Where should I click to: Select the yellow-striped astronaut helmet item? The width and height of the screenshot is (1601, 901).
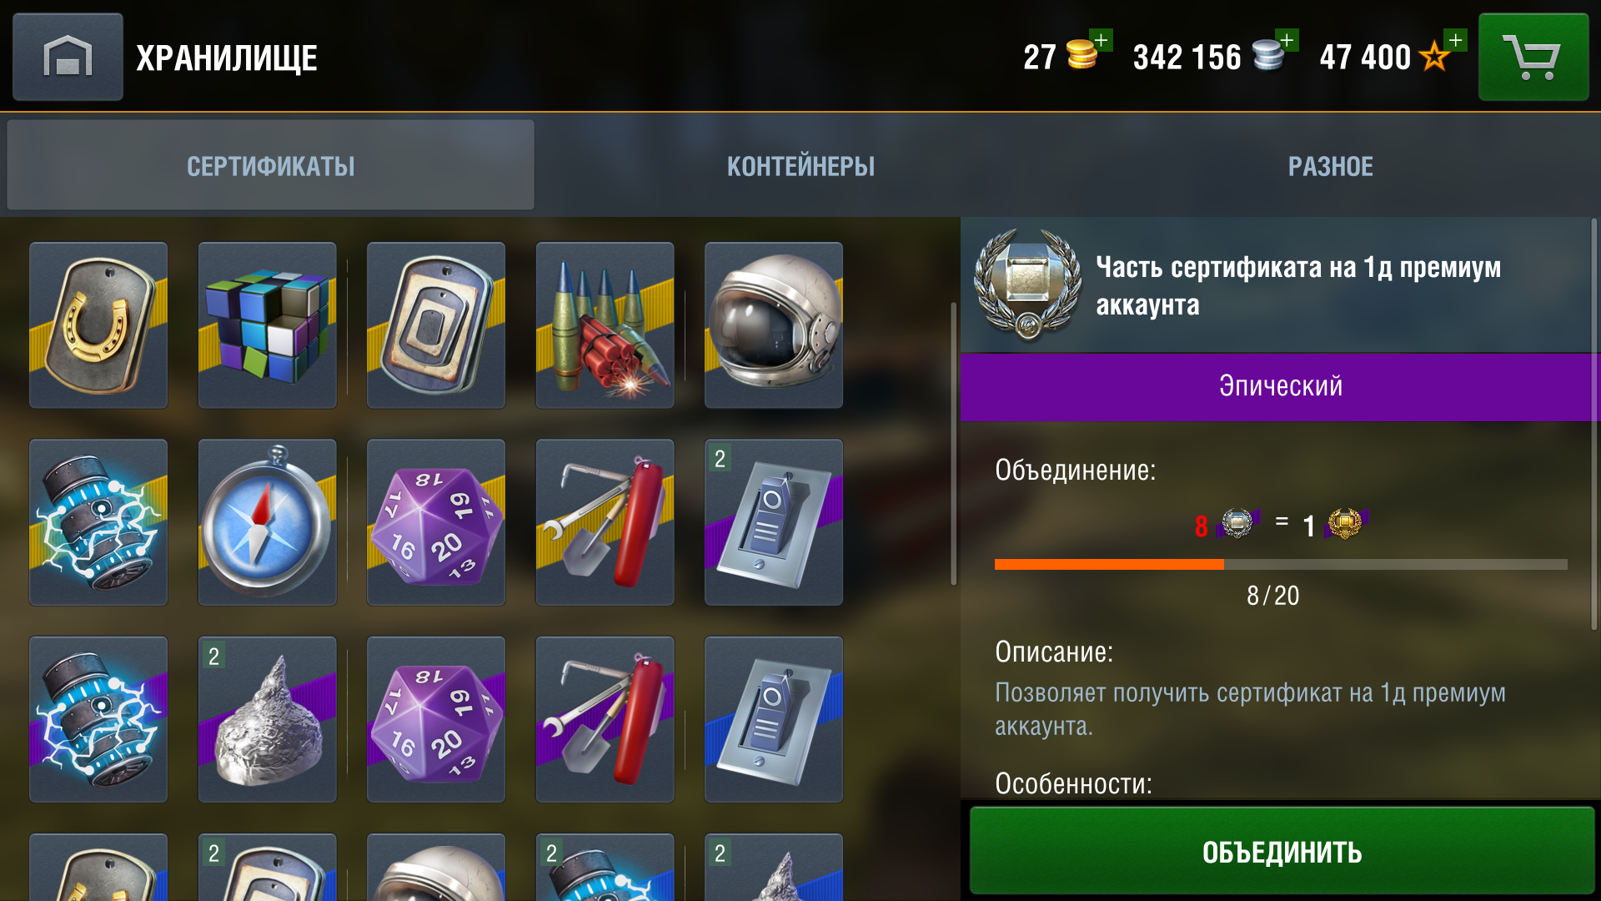click(774, 325)
